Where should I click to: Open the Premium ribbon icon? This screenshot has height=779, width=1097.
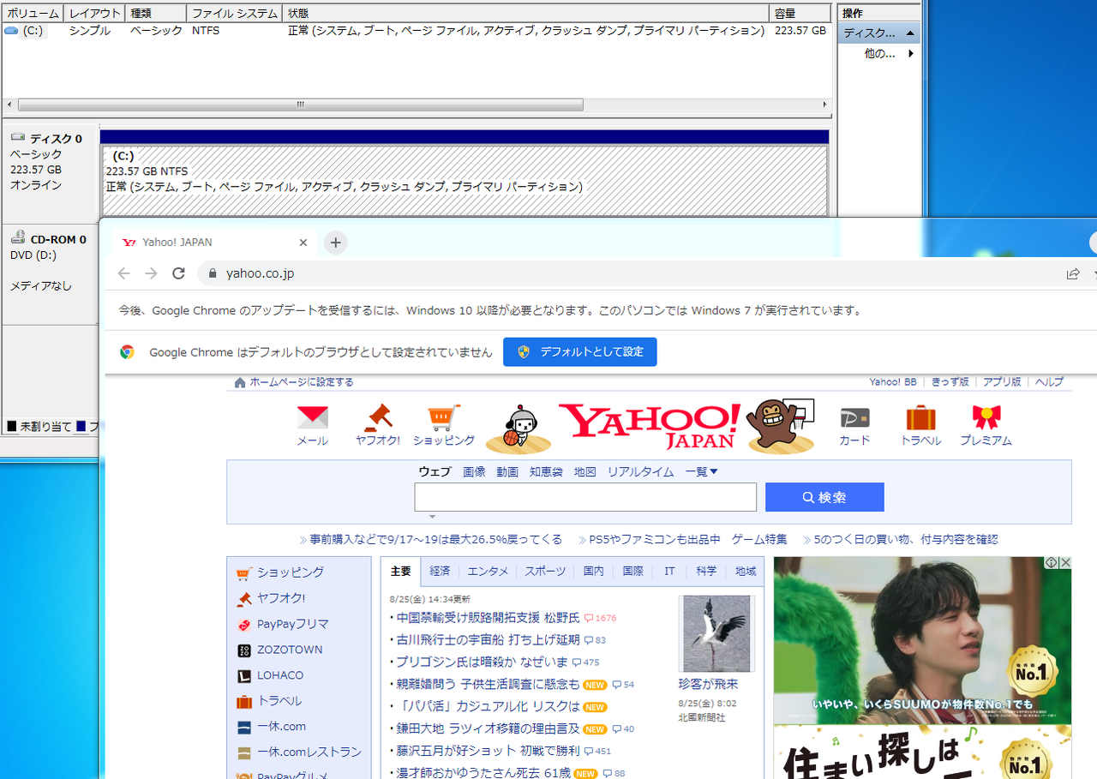986,418
